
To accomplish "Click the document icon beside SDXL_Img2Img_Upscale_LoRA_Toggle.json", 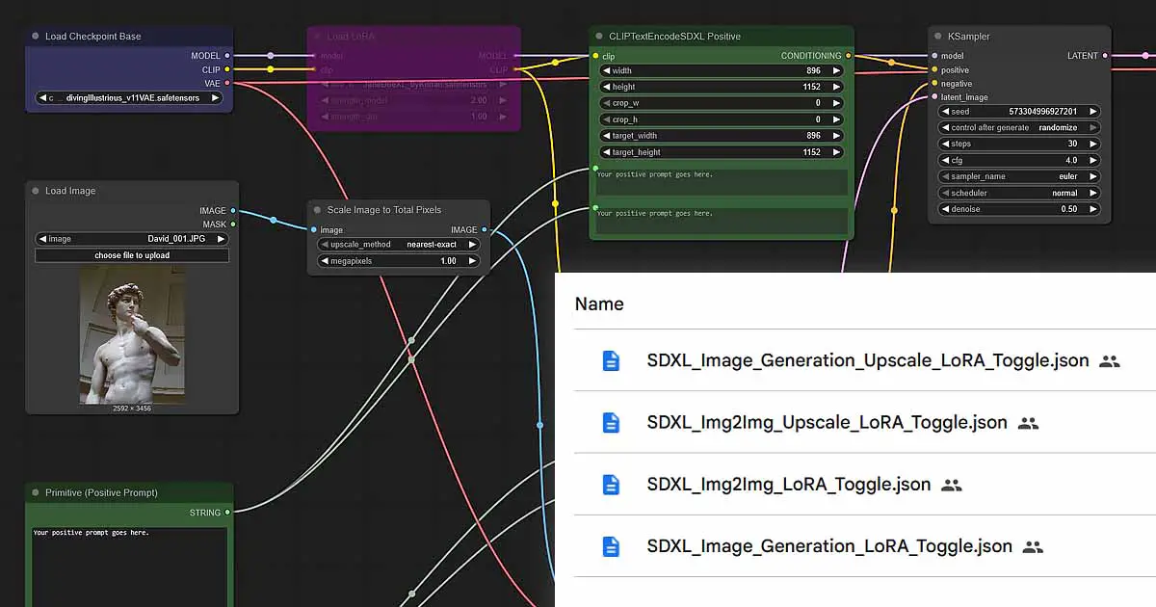I will pyautogui.click(x=611, y=422).
